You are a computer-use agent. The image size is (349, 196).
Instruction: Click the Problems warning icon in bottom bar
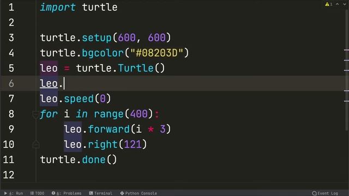pos(53,193)
